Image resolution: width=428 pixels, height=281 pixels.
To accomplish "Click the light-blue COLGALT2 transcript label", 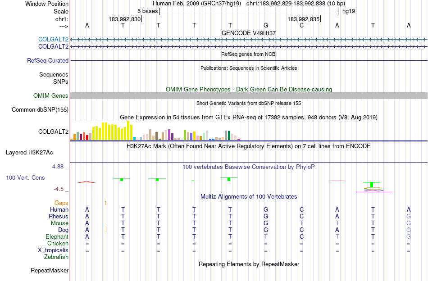I will pos(53,39).
